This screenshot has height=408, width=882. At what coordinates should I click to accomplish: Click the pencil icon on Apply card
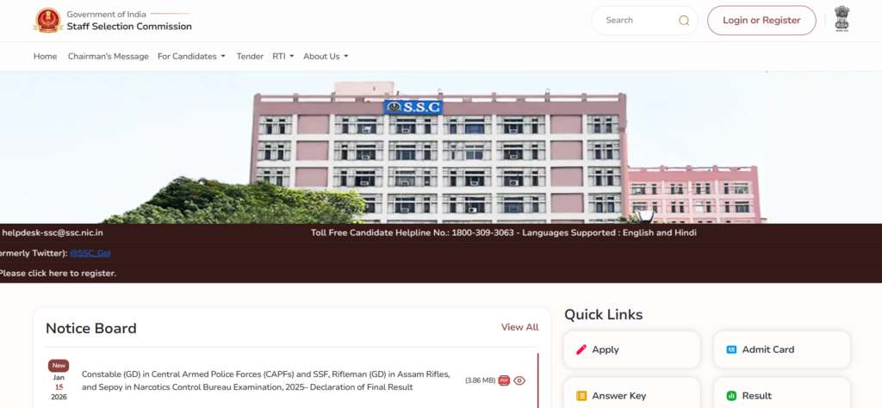point(581,349)
